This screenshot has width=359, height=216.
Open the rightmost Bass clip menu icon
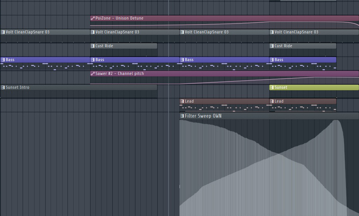(x=272, y=60)
